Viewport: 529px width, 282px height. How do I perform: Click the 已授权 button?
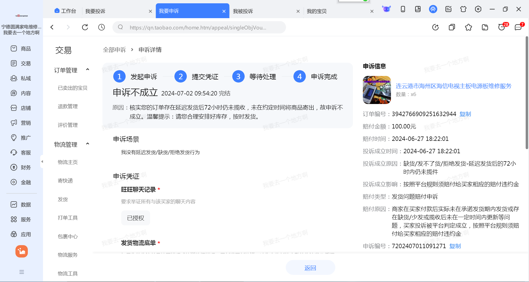pos(136,218)
